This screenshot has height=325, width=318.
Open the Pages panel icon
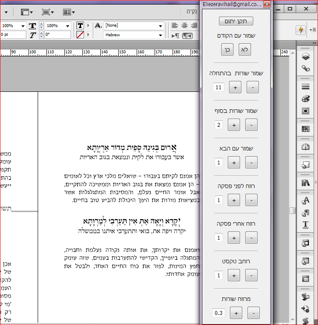pos(306,147)
